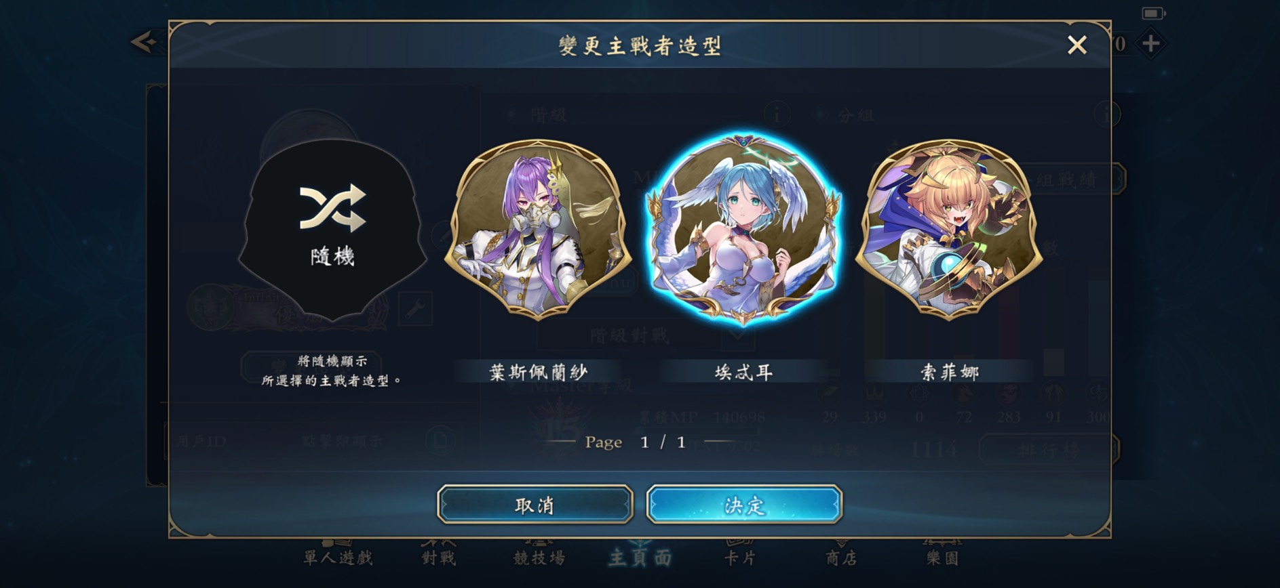Pick the blonde 索菲娜 leader portrait
Image resolution: width=1280 pixels, height=588 pixels.
(949, 229)
